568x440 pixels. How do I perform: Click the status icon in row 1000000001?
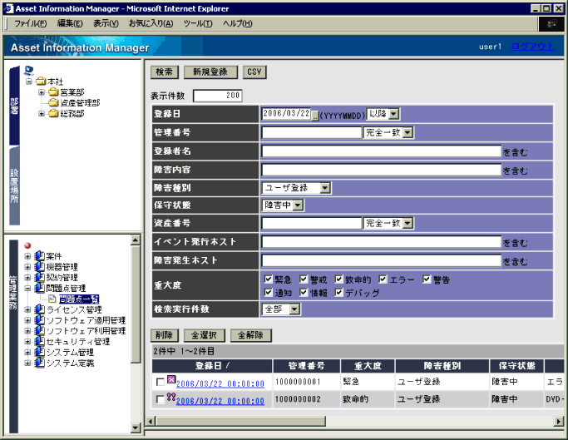[x=171, y=380]
